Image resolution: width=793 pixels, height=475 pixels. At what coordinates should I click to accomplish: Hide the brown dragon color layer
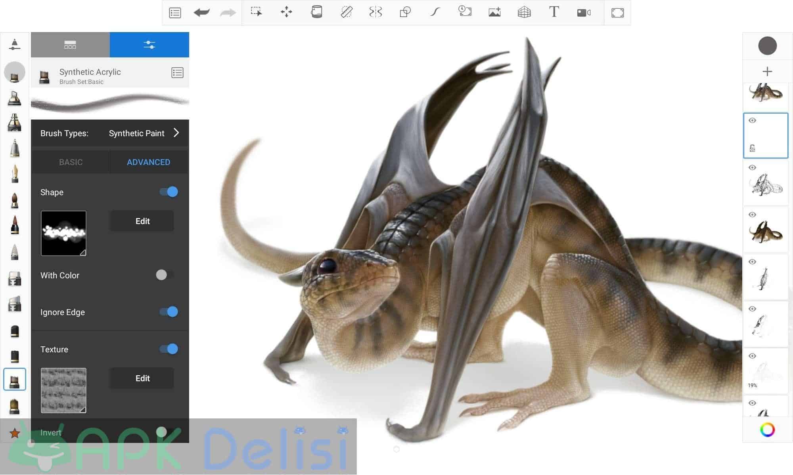752,215
